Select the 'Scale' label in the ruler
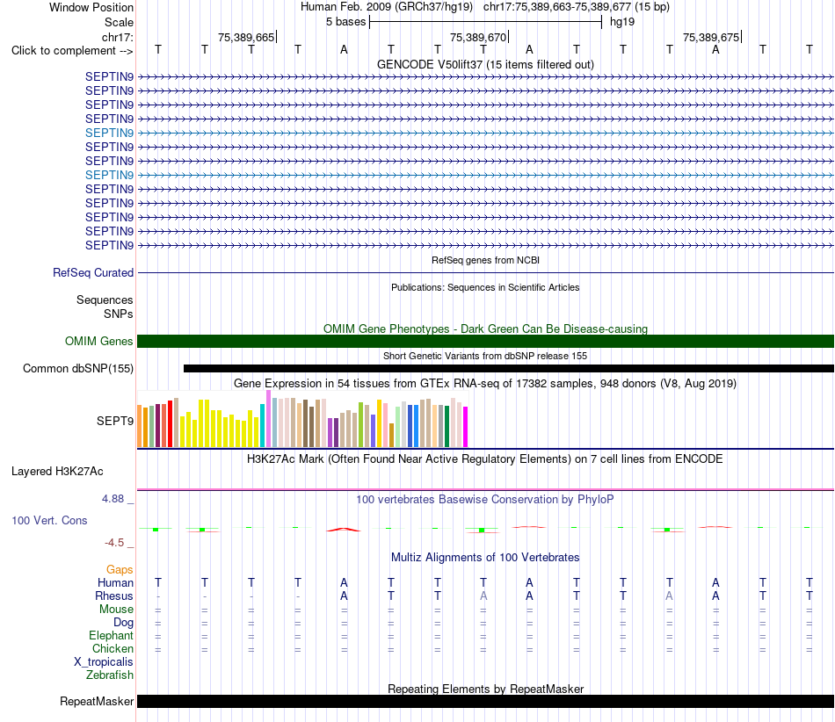835x722 pixels. (119, 22)
